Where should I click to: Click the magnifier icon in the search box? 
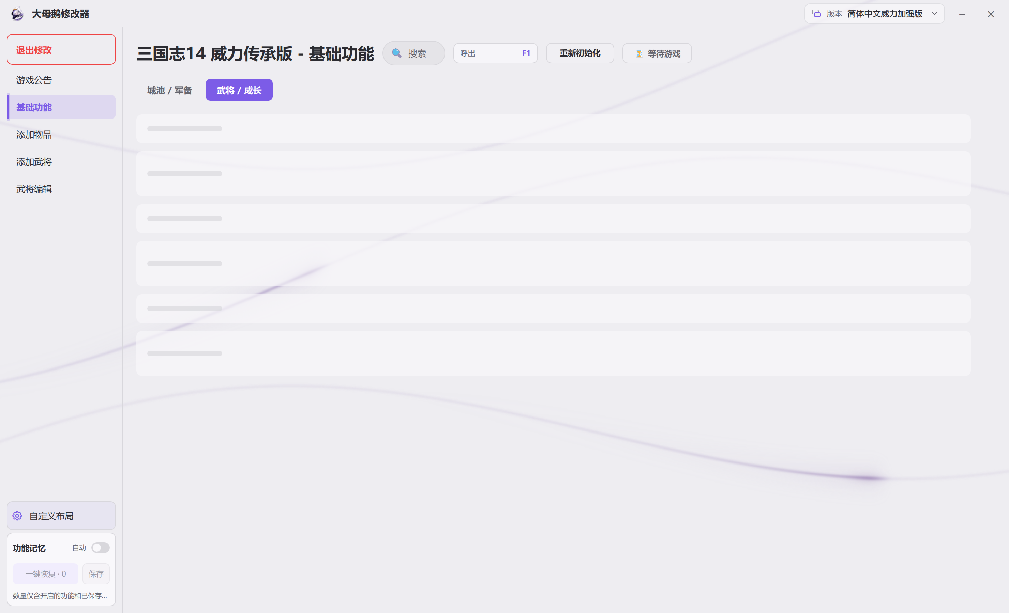tap(396, 53)
